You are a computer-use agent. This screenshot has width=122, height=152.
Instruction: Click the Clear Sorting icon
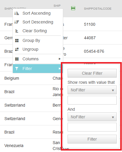17,31
